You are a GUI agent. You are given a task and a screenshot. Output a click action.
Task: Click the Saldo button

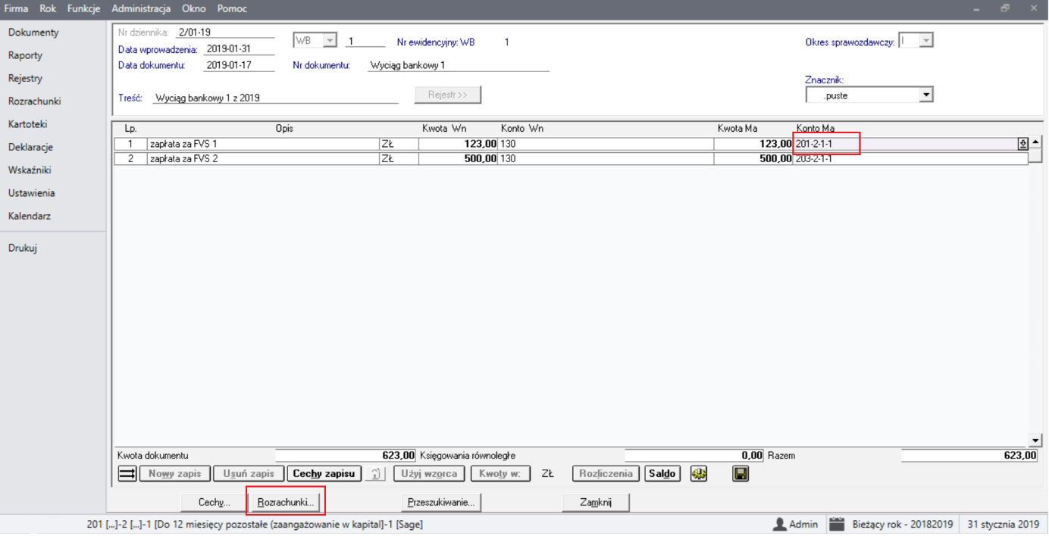pos(662,474)
